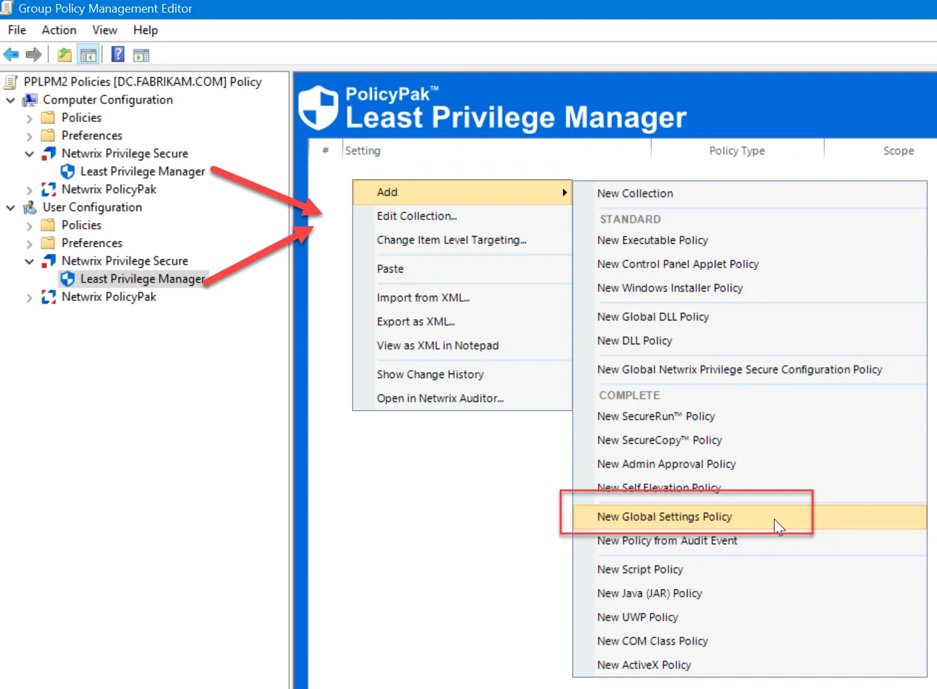Expand Policies under User Configuration
937x689 pixels.
(29, 225)
